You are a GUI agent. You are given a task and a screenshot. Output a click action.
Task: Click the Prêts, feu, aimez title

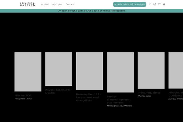click(149, 93)
